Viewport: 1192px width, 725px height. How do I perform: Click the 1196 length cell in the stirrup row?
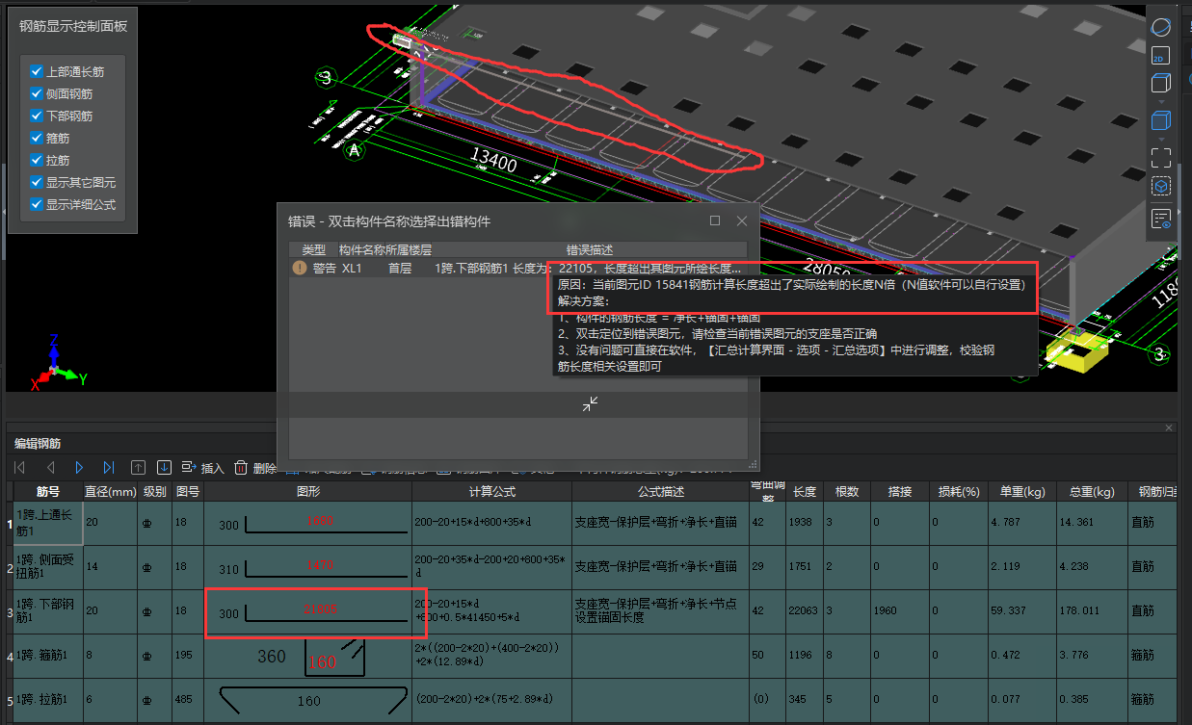tap(807, 656)
